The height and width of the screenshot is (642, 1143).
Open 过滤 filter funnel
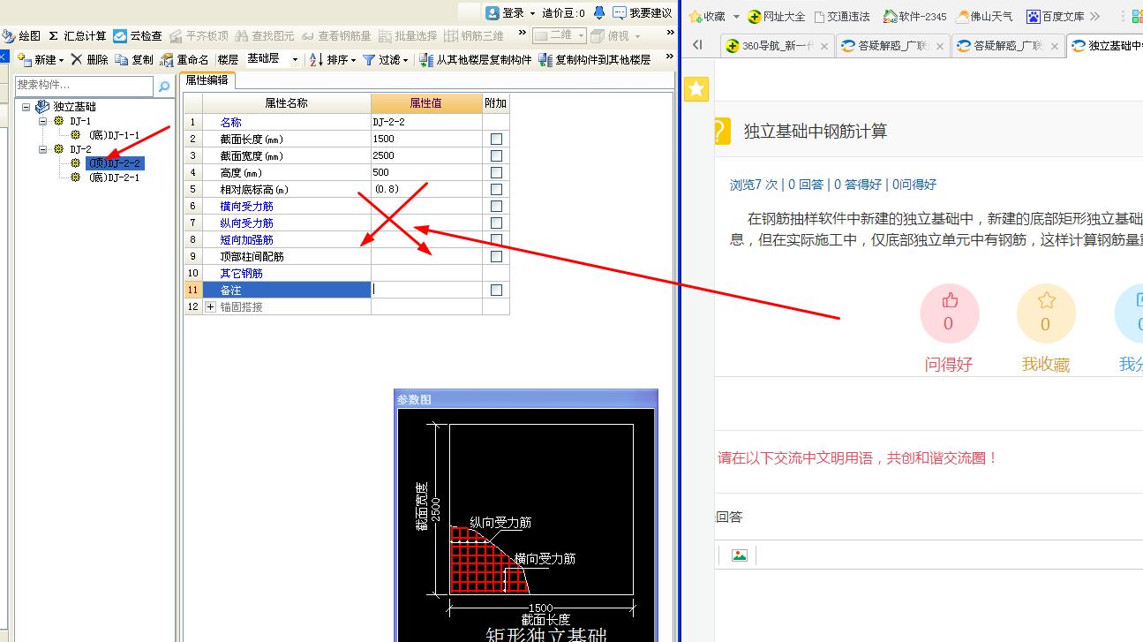(386, 59)
